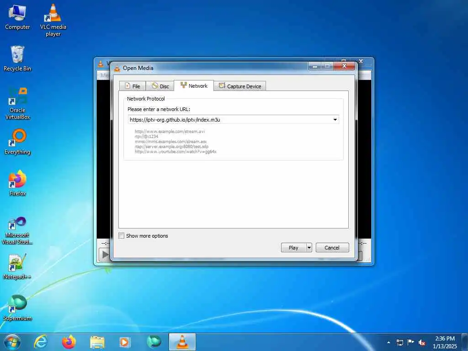This screenshot has width=468, height=351.
Task: Click the 'Please enter a network URL:' label
Action: (159, 109)
